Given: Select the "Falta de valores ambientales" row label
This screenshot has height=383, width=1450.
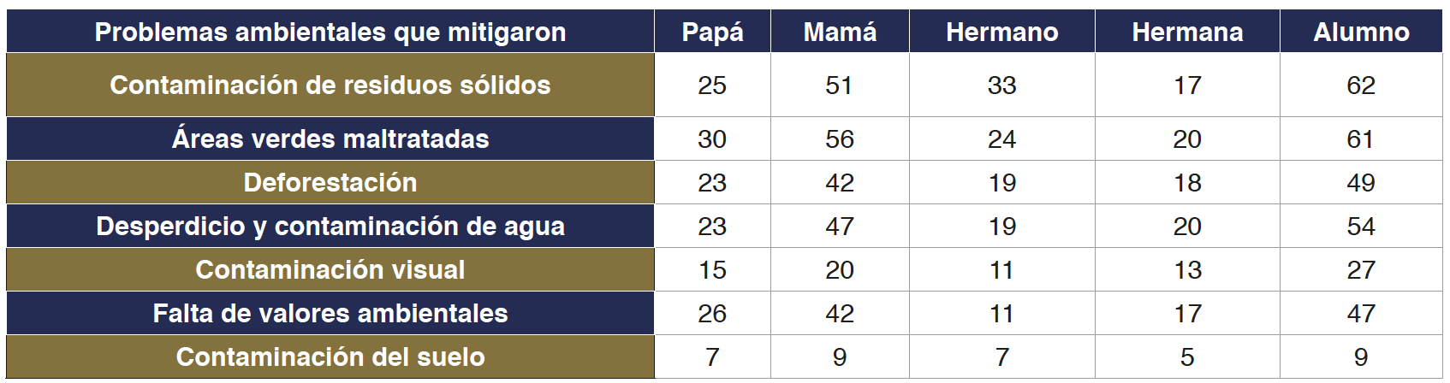Looking at the screenshot, I should point(330,314).
